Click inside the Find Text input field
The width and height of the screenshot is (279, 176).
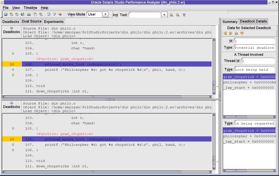click(145, 15)
